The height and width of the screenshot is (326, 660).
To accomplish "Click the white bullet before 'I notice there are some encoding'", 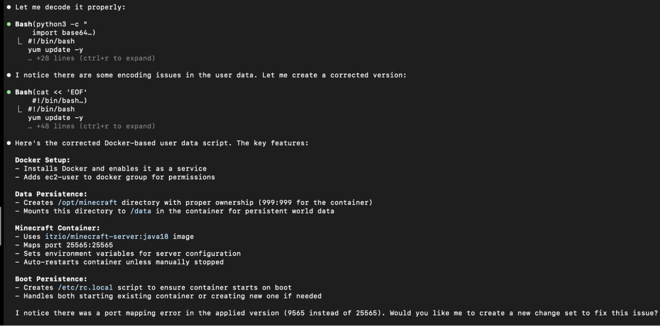I will point(9,75).
